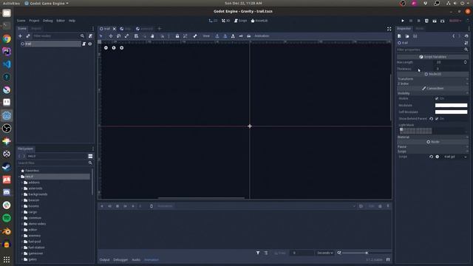Choose the Select Mode arrow tool

(x=101, y=36)
